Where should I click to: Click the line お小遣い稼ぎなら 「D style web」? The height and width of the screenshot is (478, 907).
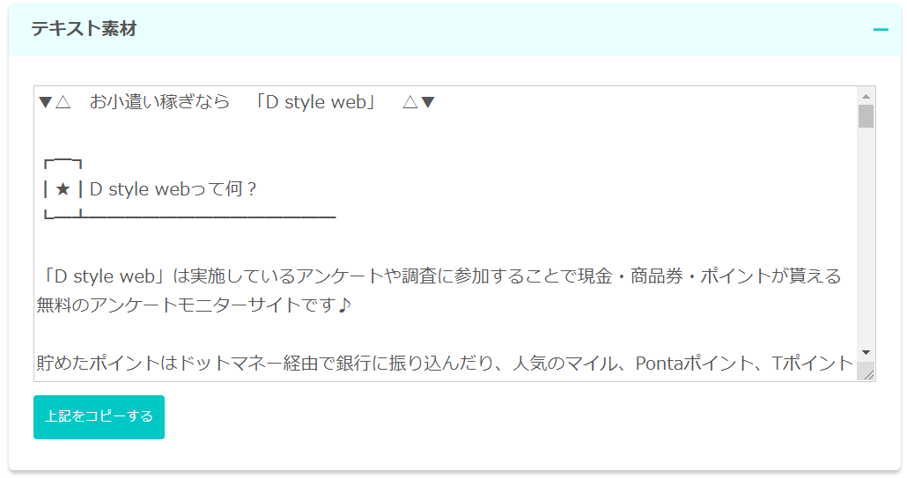coord(236,102)
